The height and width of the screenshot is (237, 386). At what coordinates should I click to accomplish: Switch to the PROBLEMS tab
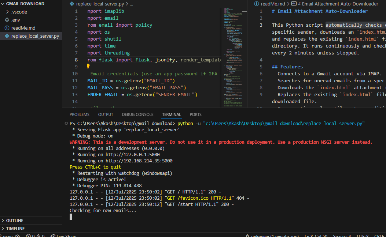point(80,114)
